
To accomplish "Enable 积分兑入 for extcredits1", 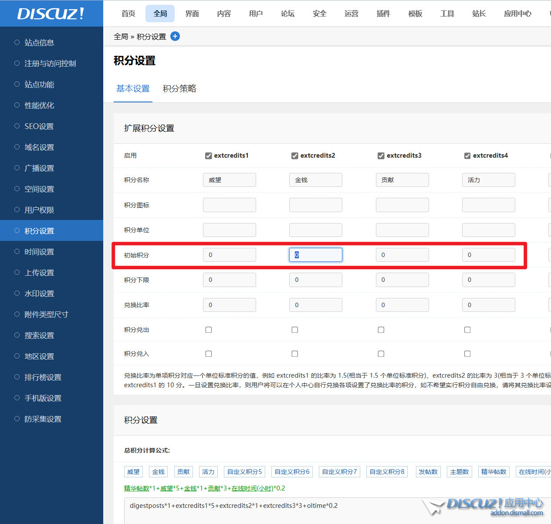I will coord(208,354).
